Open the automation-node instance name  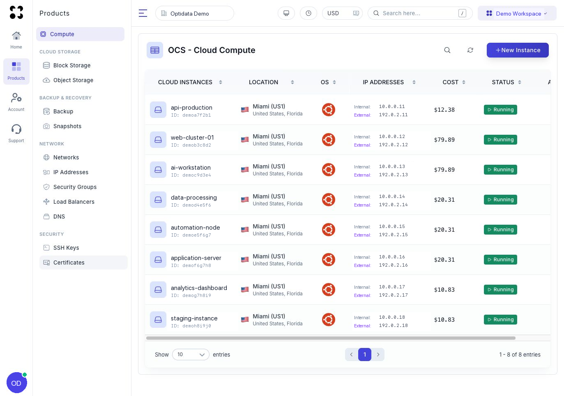(x=196, y=228)
